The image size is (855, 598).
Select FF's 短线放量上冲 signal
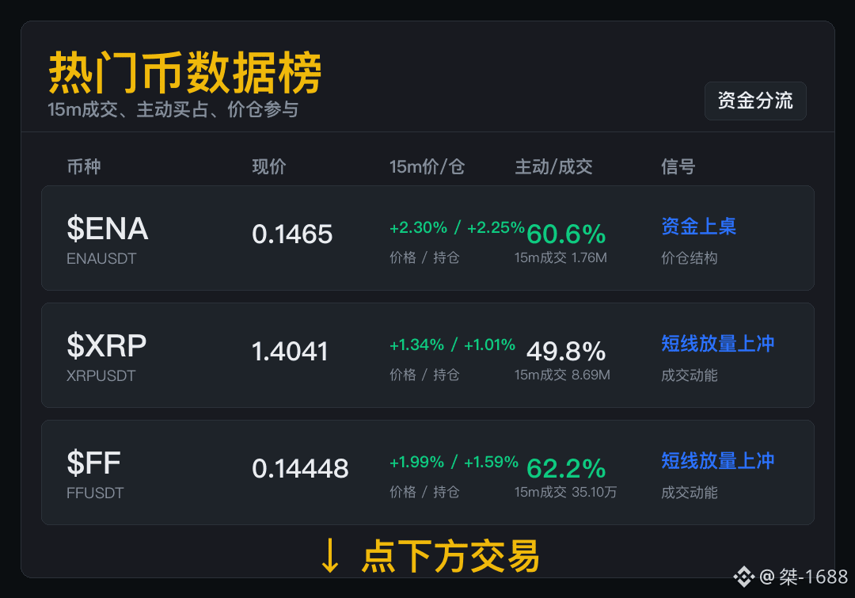coord(717,461)
